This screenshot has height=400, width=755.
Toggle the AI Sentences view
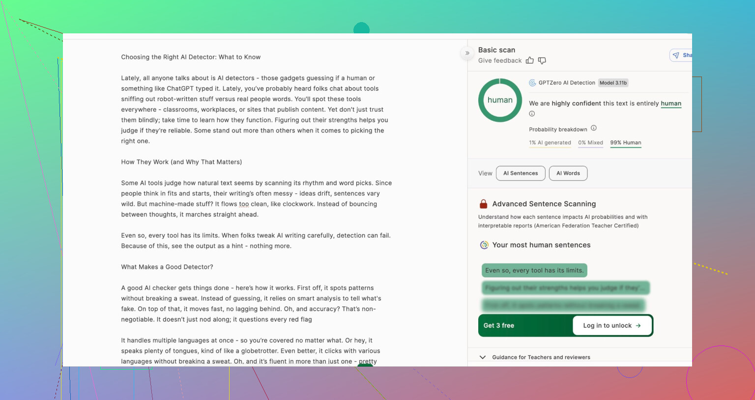click(521, 173)
